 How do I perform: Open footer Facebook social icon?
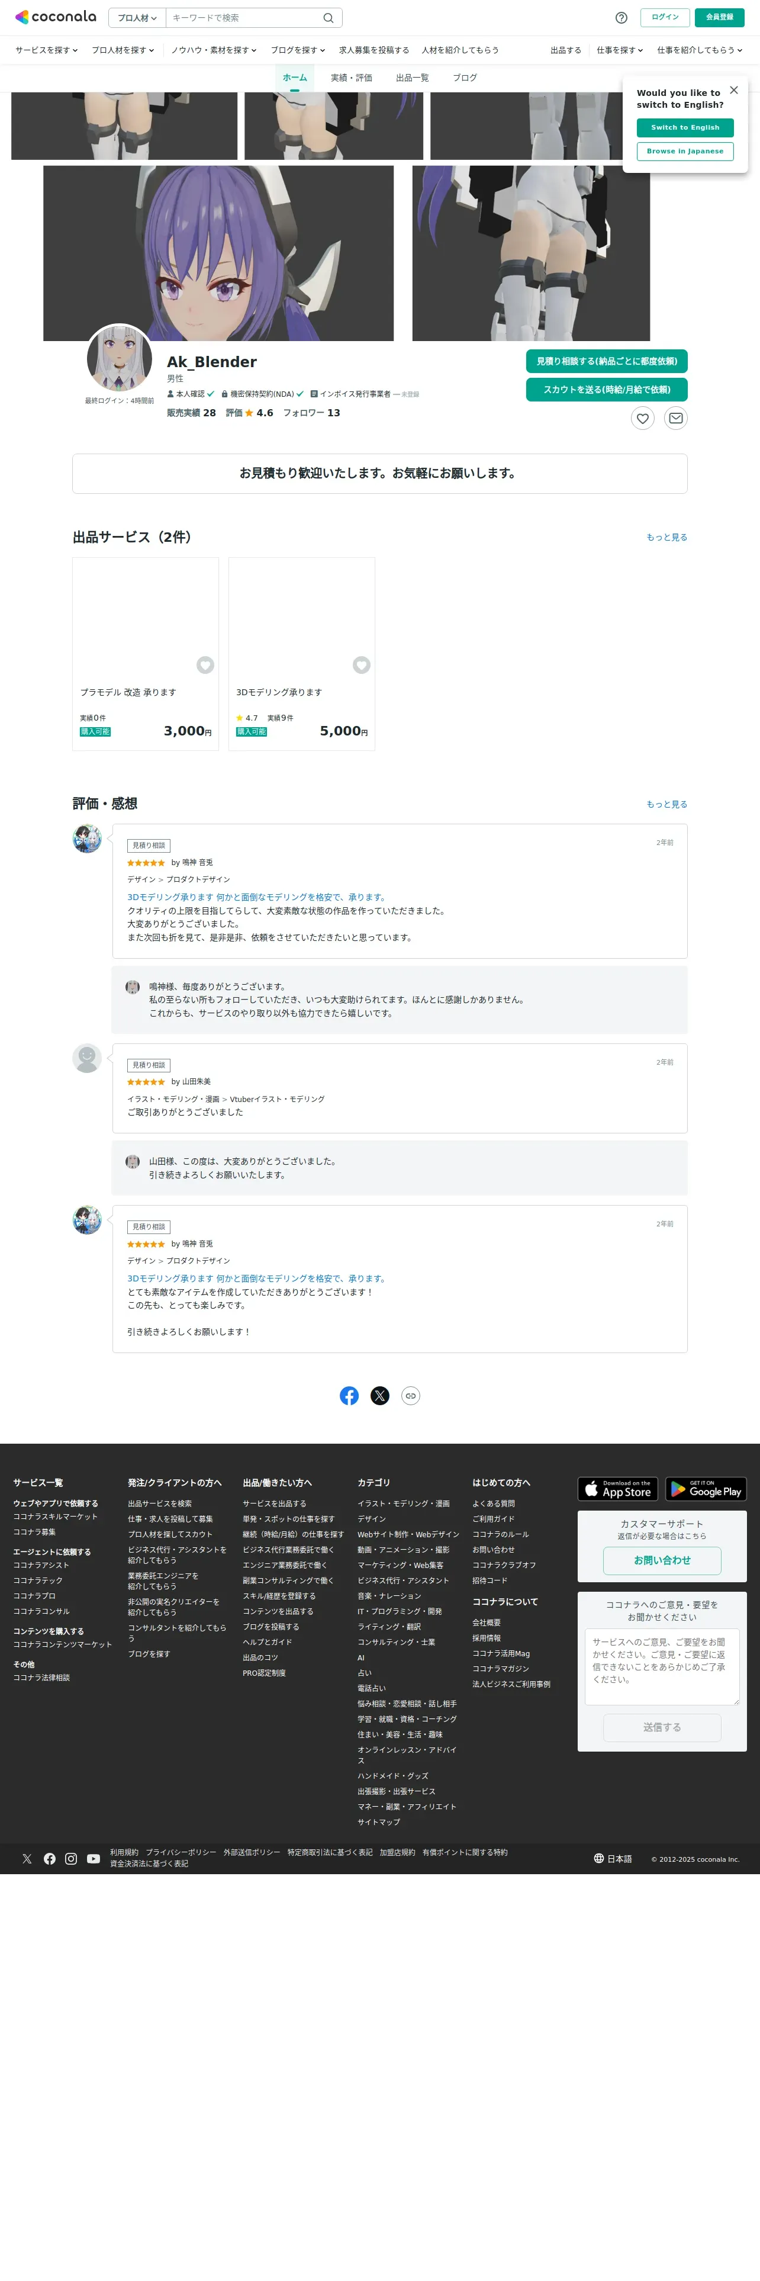(50, 1859)
